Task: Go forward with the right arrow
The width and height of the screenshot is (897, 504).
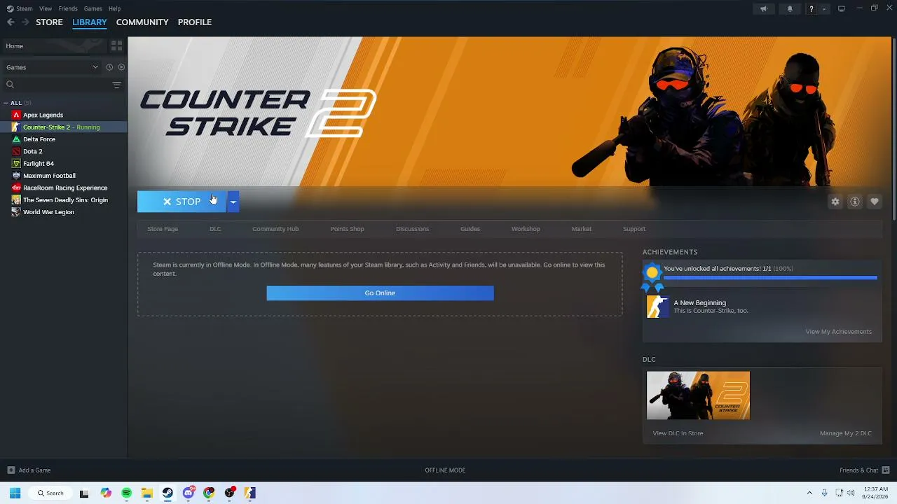Action: [25, 22]
